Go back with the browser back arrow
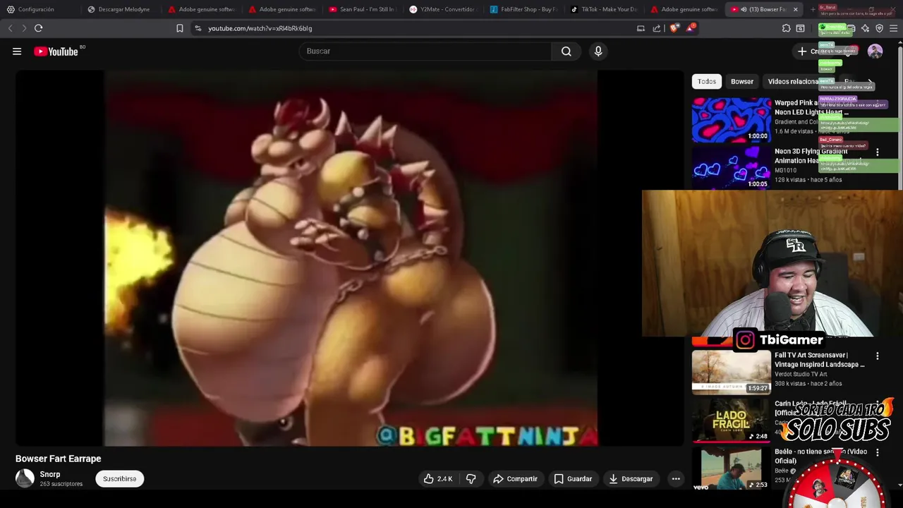Image resolution: width=903 pixels, height=508 pixels. tap(10, 28)
